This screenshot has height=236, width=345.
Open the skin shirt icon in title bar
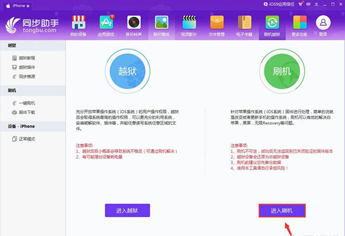(300, 4)
